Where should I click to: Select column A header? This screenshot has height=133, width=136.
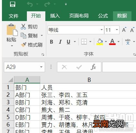pyautogui.click(x=27, y=80)
